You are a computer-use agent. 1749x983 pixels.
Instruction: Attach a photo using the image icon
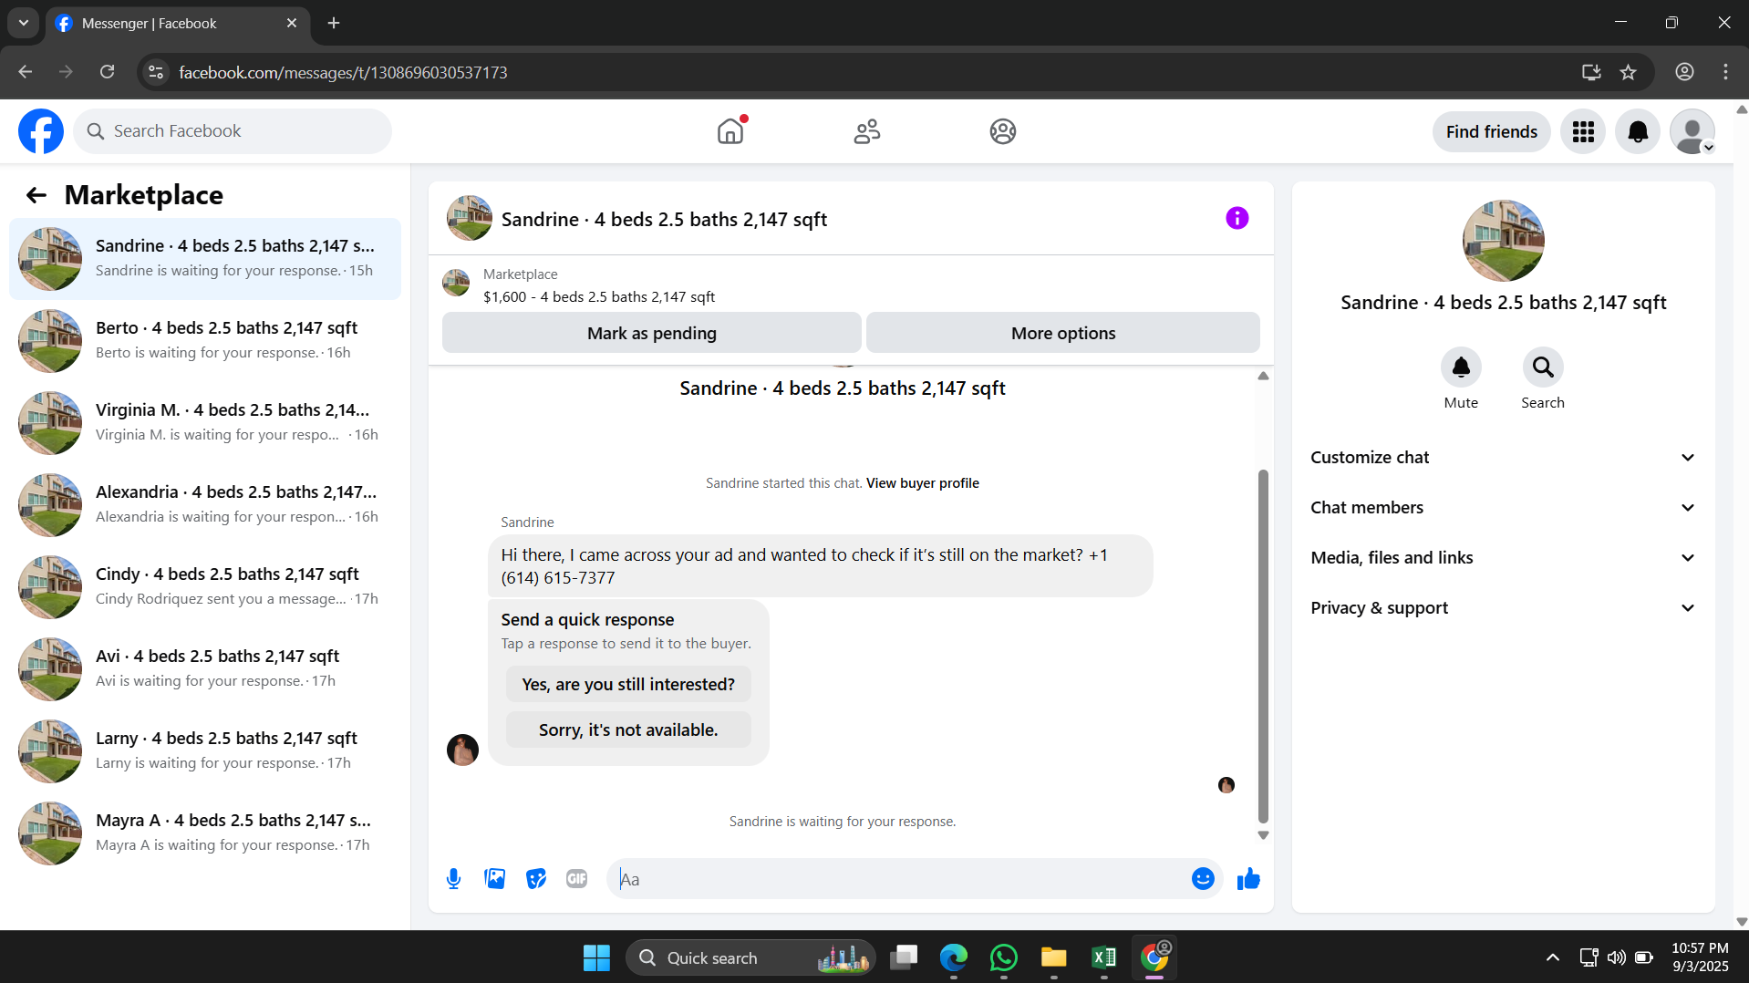pyautogui.click(x=494, y=879)
